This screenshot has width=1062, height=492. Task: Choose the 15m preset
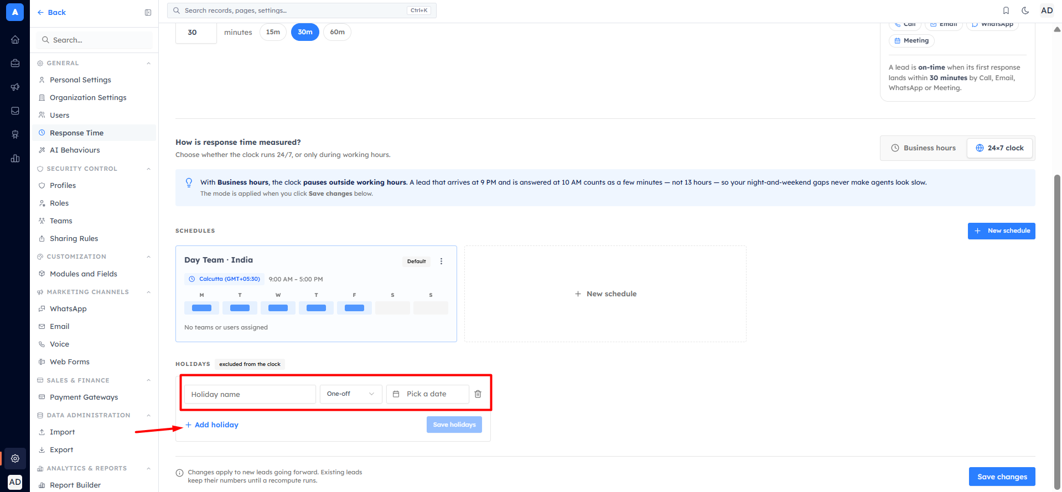(x=273, y=32)
